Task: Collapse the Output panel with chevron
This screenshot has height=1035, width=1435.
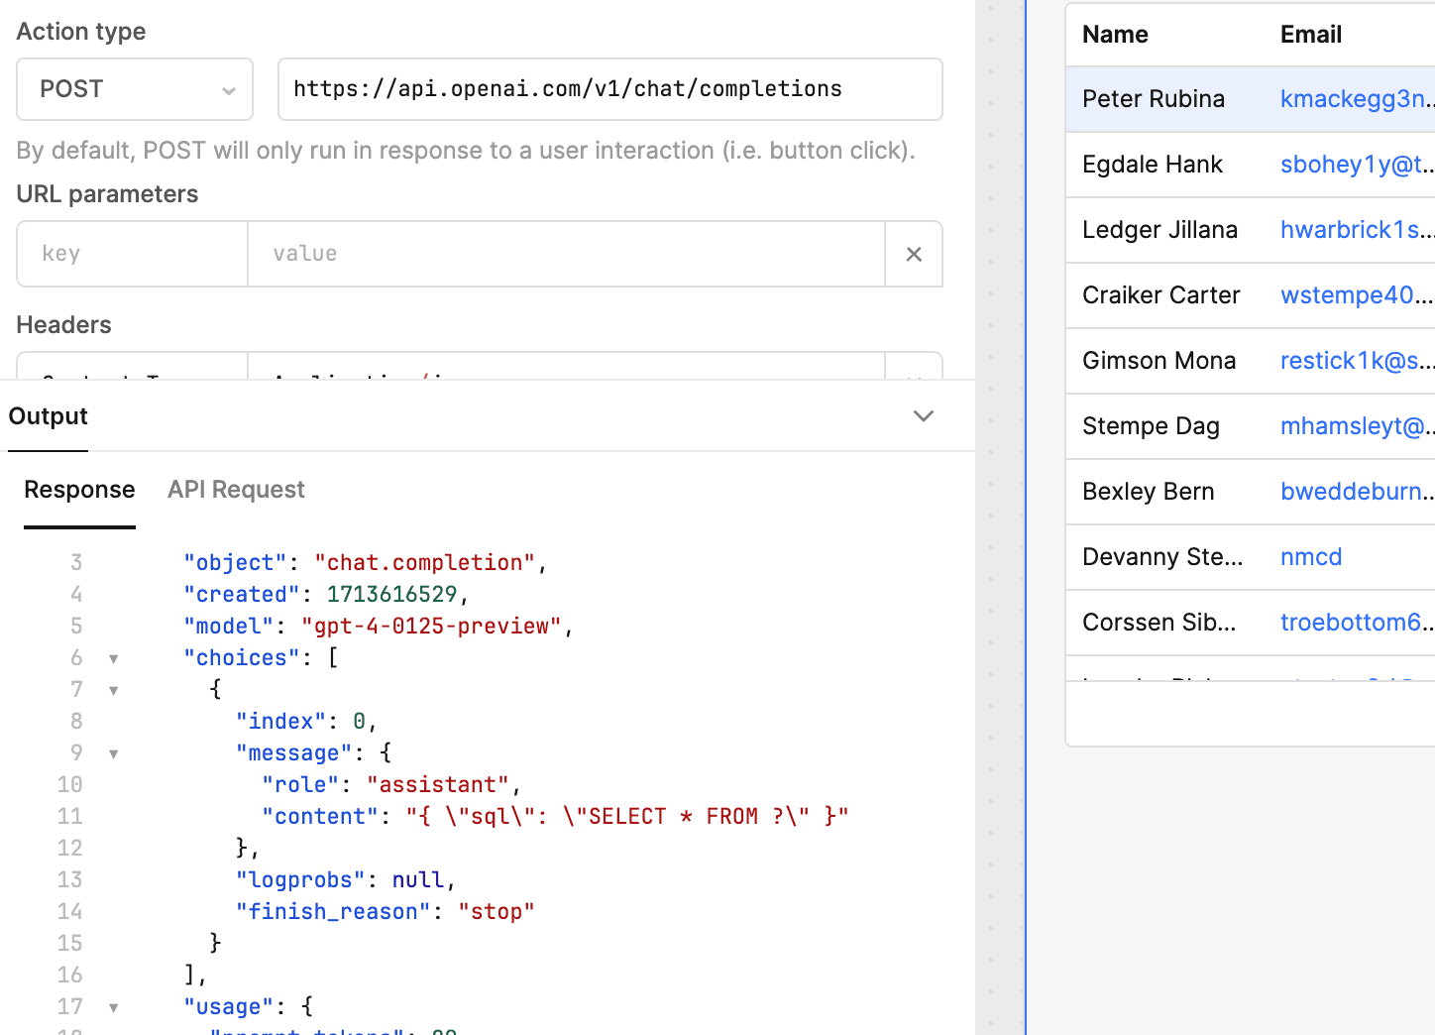Action: (x=923, y=416)
